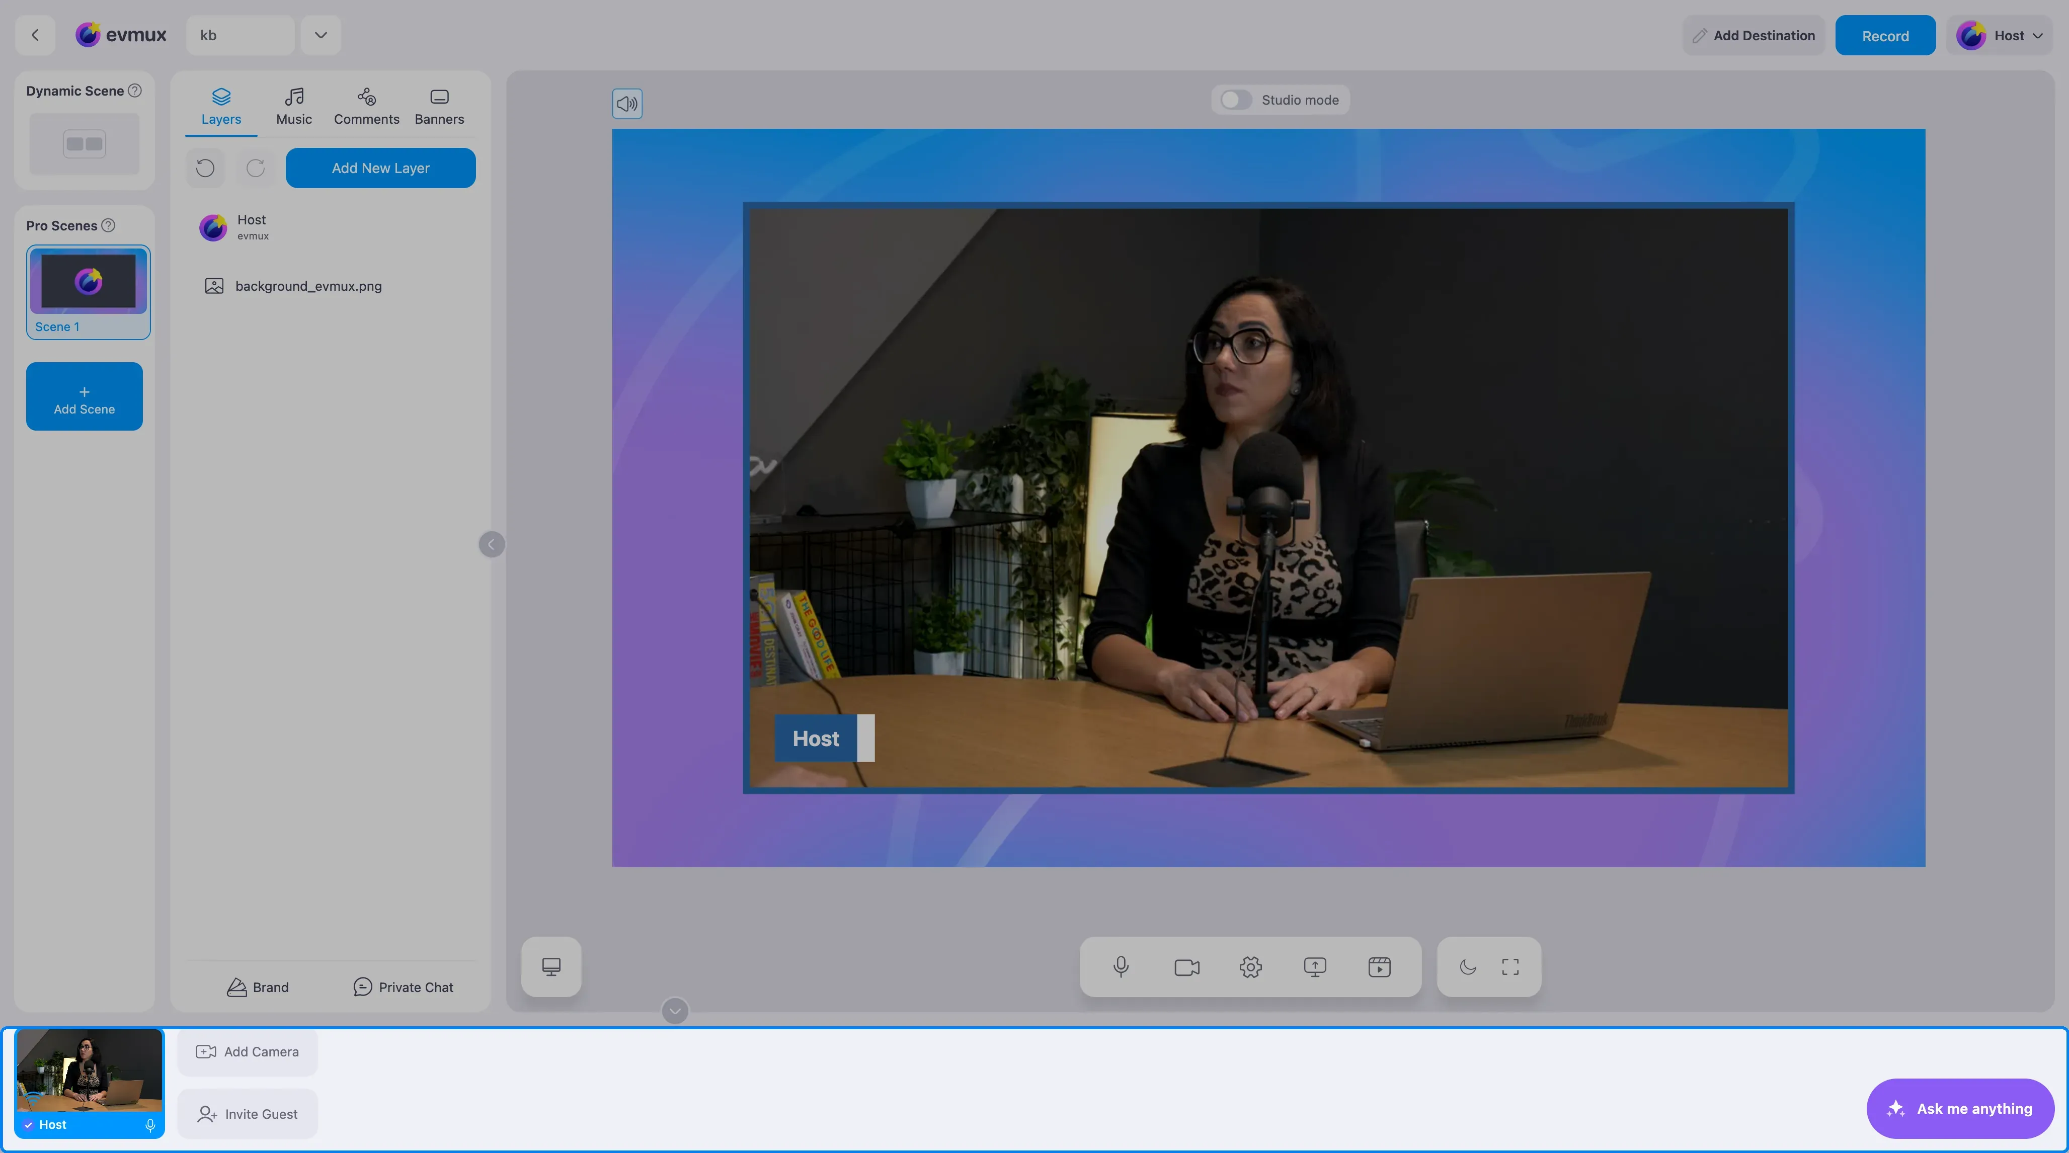
Task: Collapse the layers side panel arrow
Action: pos(492,544)
